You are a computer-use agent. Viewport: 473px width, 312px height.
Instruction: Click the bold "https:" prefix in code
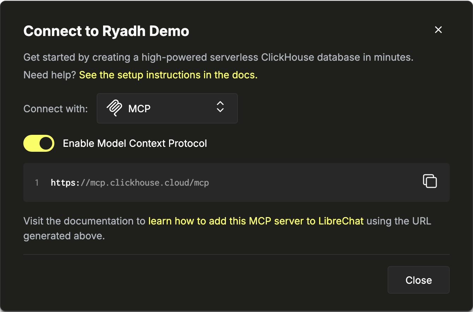pos(65,183)
